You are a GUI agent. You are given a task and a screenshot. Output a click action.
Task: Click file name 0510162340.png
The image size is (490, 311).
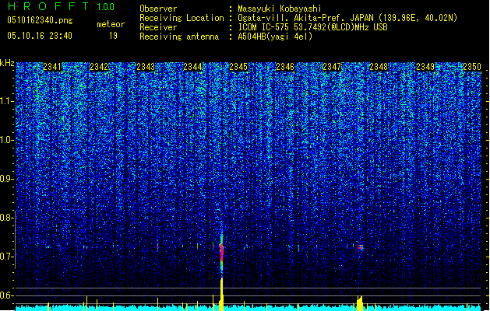(x=40, y=20)
